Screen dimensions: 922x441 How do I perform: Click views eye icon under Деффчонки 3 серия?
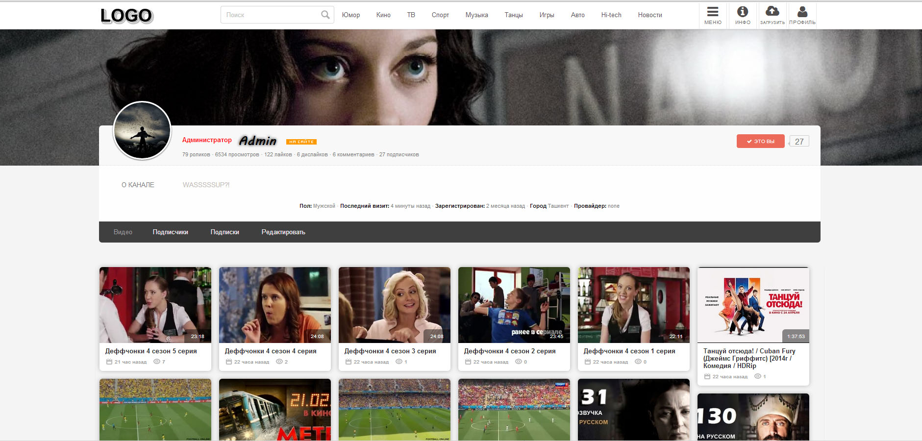point(399,362)
